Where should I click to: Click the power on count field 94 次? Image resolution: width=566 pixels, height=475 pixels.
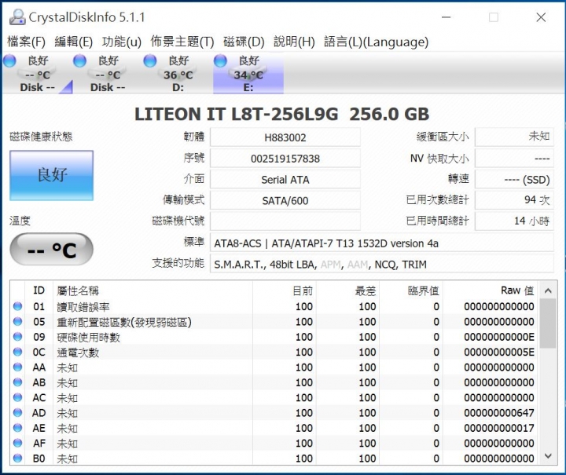514,200
